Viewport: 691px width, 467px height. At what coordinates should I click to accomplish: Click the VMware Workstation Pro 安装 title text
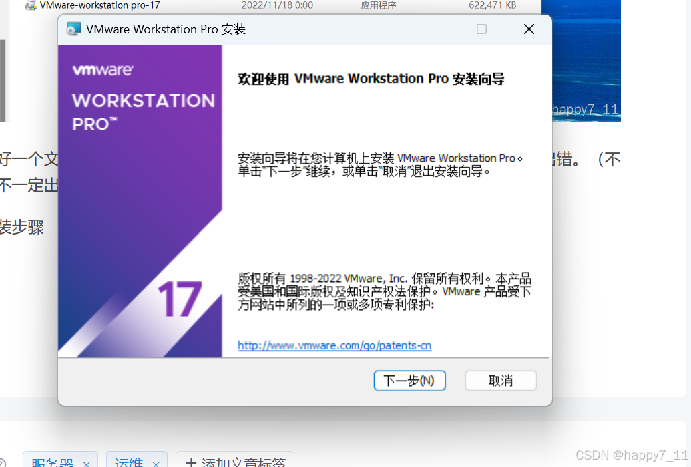(x=166, y=29)
